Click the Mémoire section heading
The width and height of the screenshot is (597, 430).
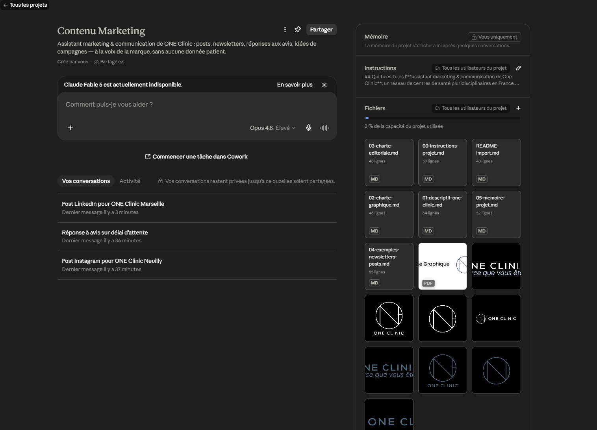376,37
